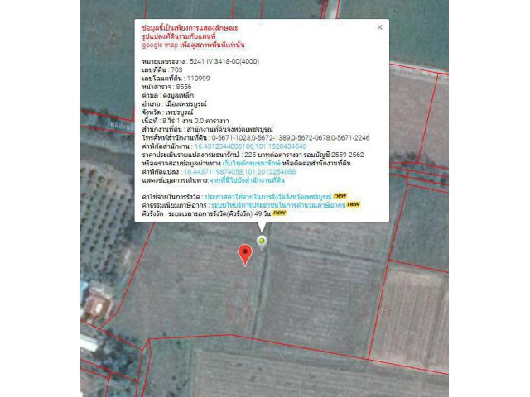Close the land parcel info popup
The height and width of the screenshot is (397, 530).
[379, 27]
